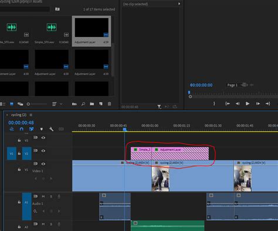Image resolution: width=278 pixels, height=231 pixels.
Task: Toggle nest-or-individual-clips sequence insert button
Action: [x=12, y=129]
